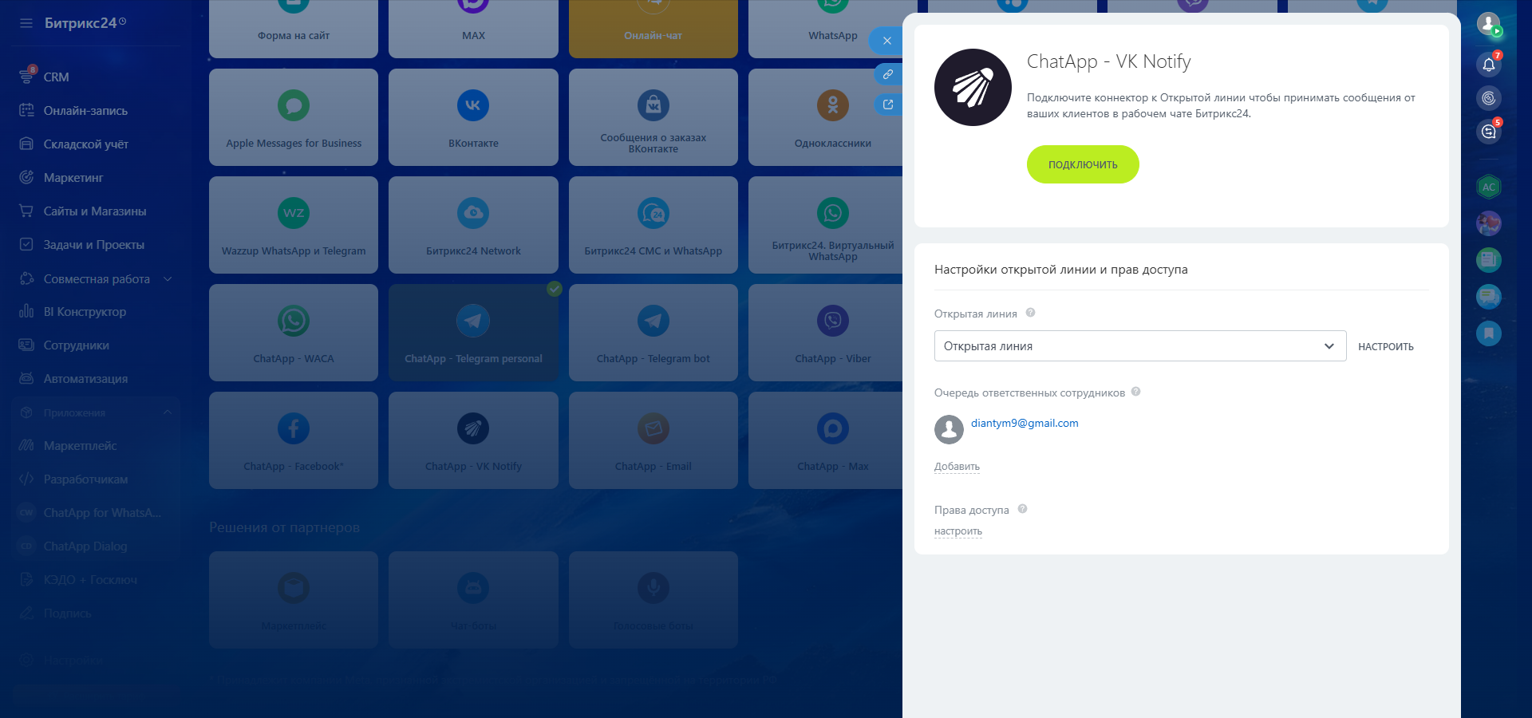Open настроить under Права доступа
The height and width of the screenshot is (718, 1532).
point(958,531)
